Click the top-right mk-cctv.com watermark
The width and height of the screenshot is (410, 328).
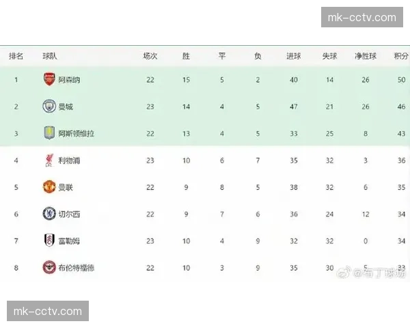361,17
